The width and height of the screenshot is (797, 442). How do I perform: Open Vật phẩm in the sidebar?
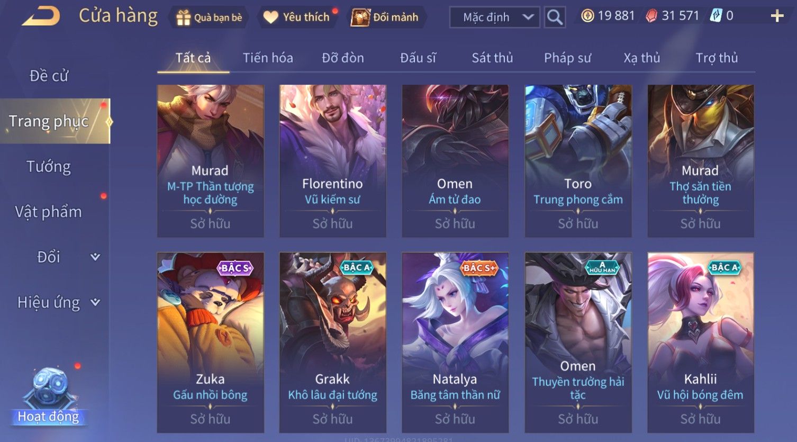[49, 212]
